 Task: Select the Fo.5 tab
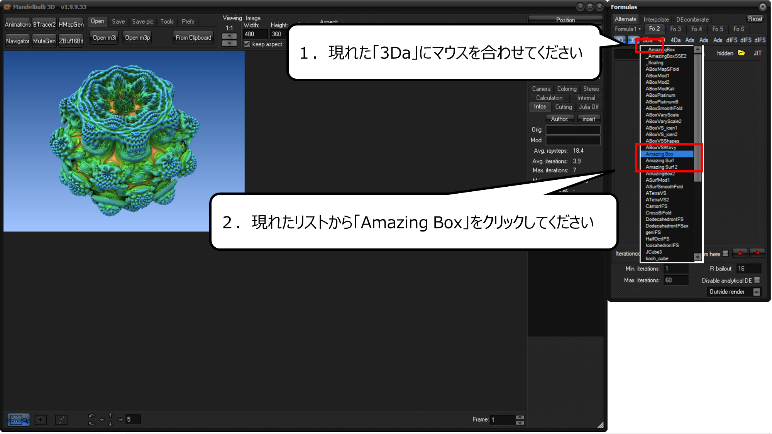718,29
